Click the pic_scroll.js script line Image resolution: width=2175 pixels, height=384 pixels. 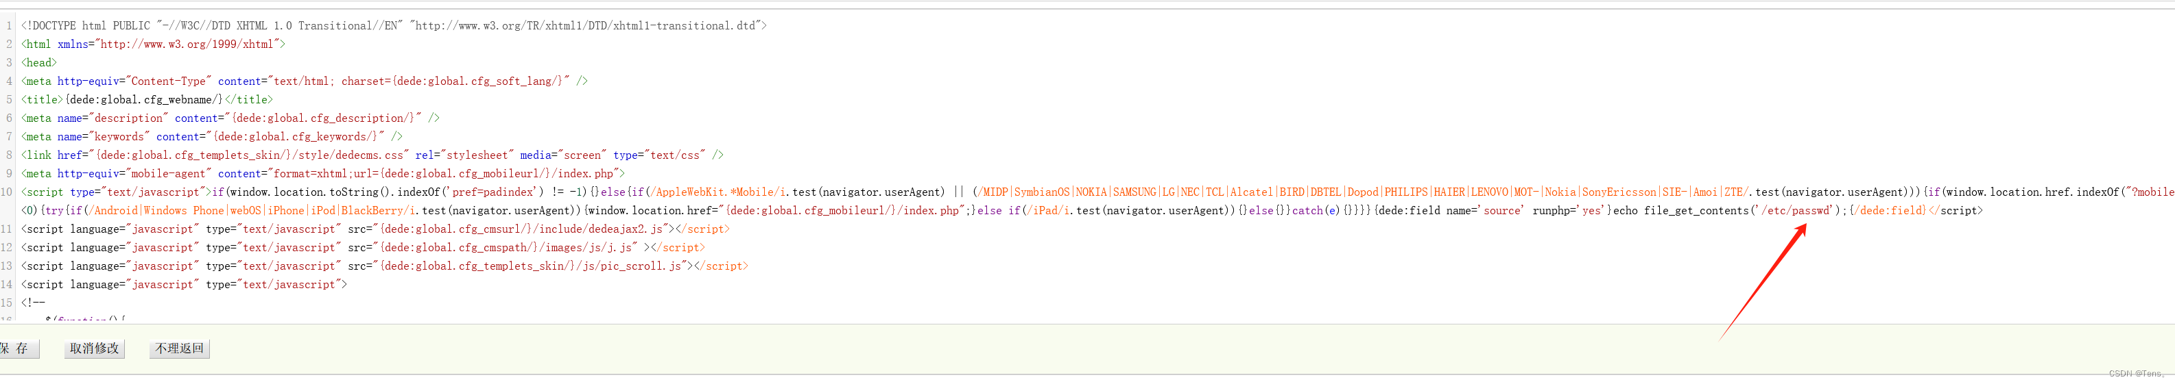click(384, 266)
